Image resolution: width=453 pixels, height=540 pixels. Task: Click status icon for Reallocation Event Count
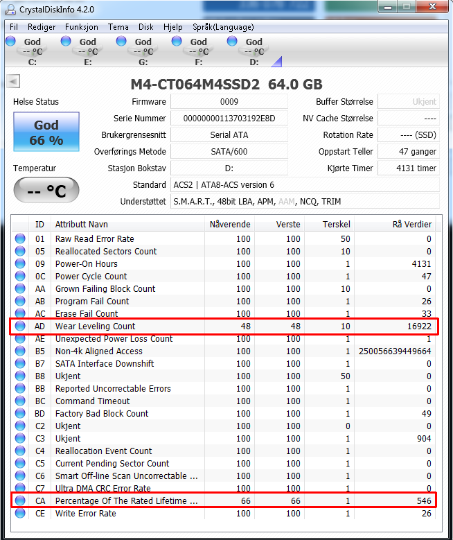pos(20,451)
